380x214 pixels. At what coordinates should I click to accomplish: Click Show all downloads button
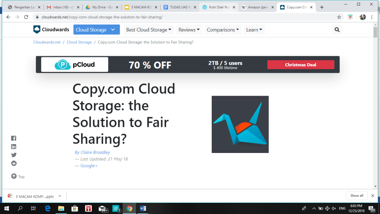pyautogui.click(x=357, y=196)
